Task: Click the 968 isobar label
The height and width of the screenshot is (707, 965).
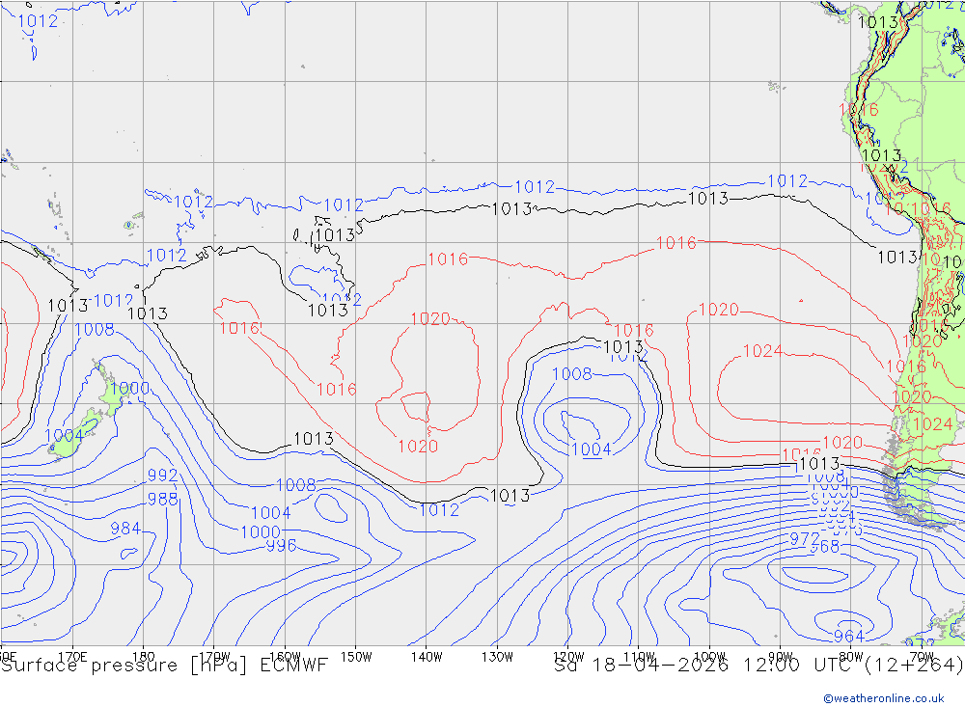Action: 825,546
